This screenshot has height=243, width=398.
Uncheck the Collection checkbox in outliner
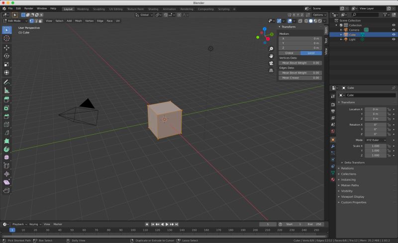coord(341,25)
